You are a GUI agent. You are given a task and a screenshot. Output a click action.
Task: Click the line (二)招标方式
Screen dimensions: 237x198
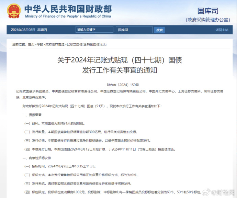point(81,175)
